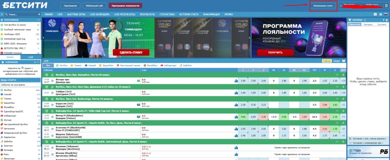Click the search magnifier icon
The image size is (390, 160).
pos(6,14)
